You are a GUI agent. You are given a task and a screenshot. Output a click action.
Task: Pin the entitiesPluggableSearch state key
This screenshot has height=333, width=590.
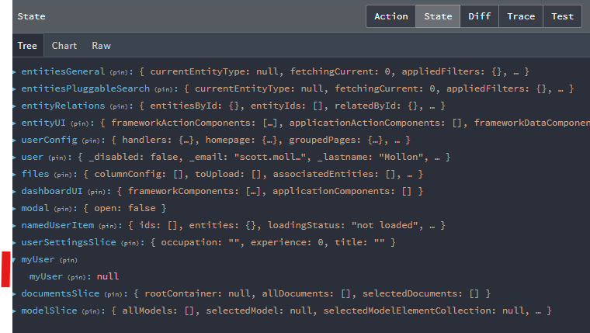coord(164,89)
